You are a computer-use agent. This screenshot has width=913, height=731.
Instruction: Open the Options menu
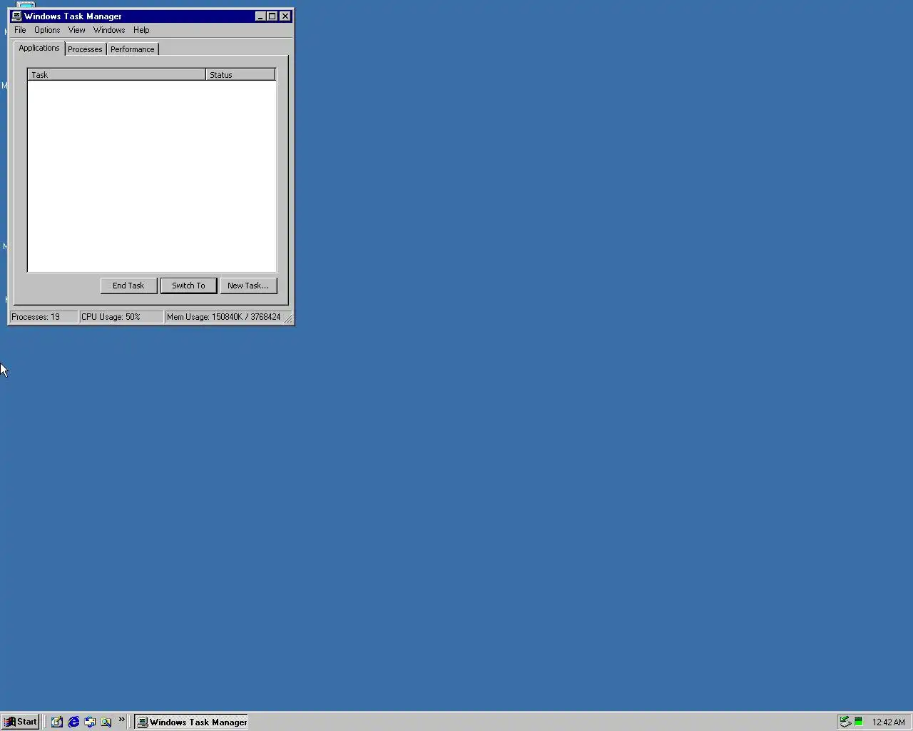point(47,30)
